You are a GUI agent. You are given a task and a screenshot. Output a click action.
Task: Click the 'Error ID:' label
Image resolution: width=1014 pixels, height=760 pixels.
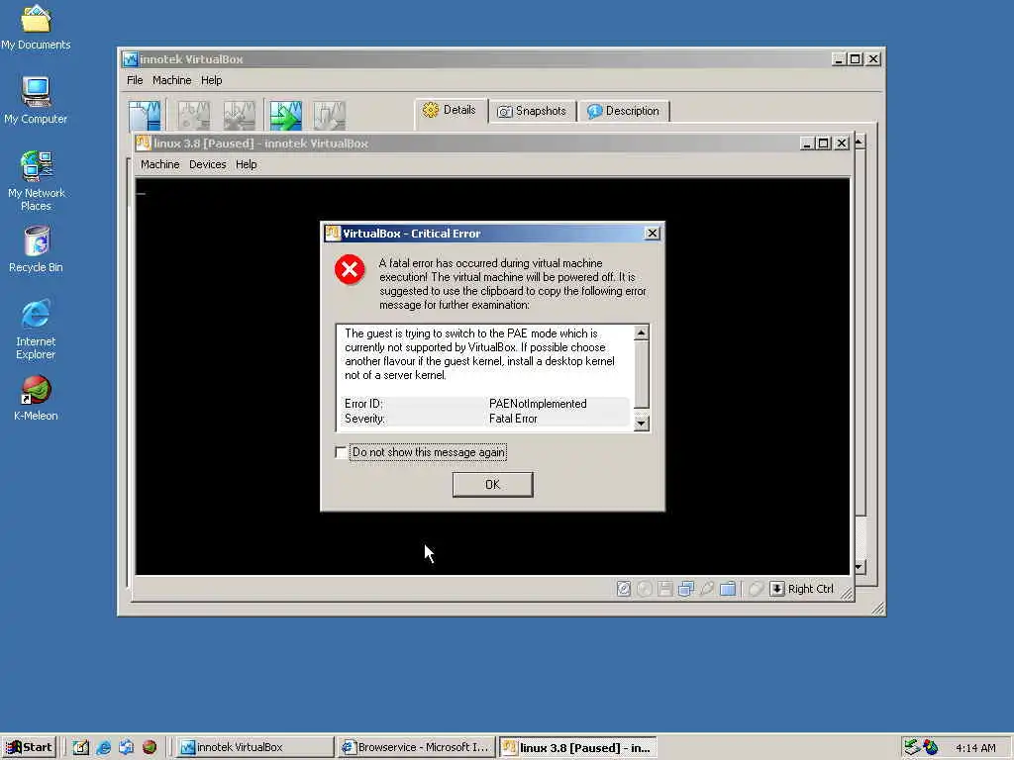click(x=363, y=404)
